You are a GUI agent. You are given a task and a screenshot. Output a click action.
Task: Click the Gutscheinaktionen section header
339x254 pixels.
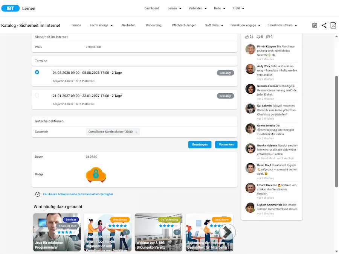pos(134,121)
